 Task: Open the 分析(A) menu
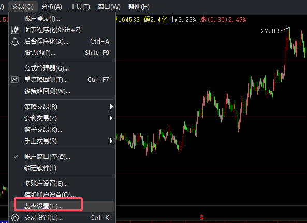click(x=52, y=7)
